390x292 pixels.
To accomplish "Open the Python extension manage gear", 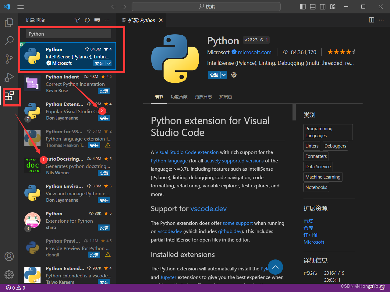I will [234, 75].
